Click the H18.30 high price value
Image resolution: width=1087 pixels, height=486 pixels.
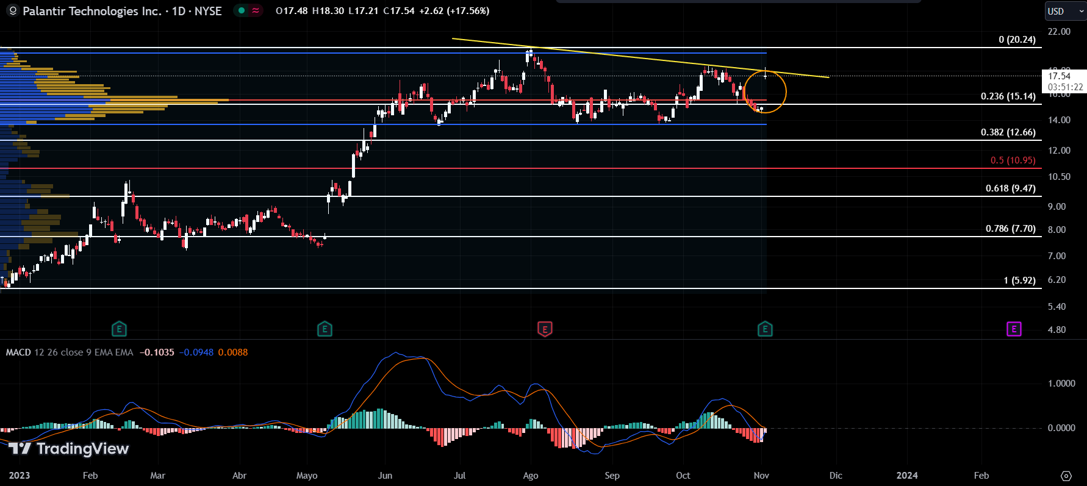[x=328, y=11]
